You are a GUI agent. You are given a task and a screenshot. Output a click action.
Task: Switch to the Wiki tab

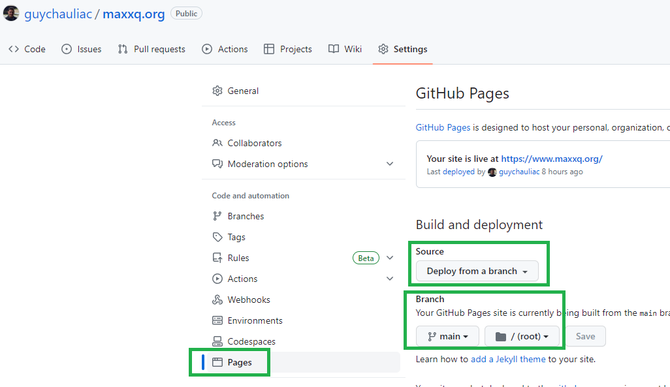click(x=345, y=49)
